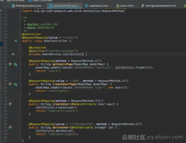Screen dimensions: 186x143
Task: Click the green web gutter icon beside createUserPage
Action: coord(16,84)
